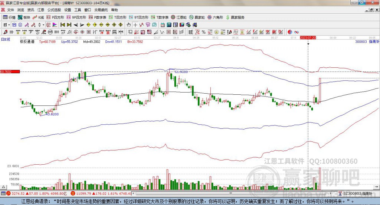The height and width of the screenshot is (205, 380).
Task: Click the red 60.7602 price tag
Action: click(x=10, y=71)
